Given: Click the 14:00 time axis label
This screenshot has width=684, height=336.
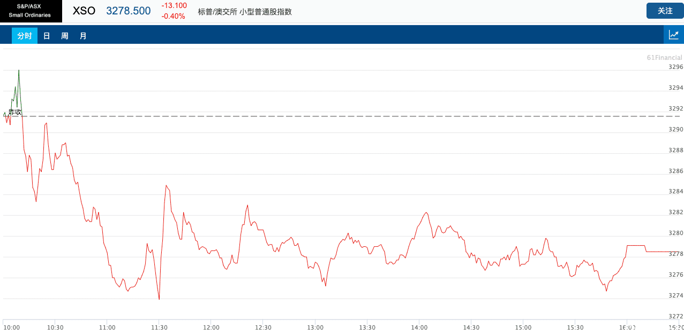Looking at the screenshot, I should click(419, 327).
